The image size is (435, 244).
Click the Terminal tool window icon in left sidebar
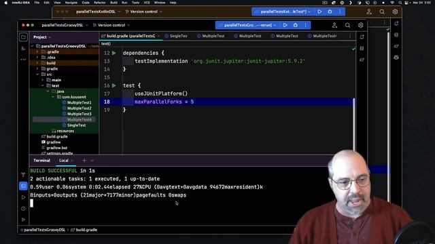23,186
